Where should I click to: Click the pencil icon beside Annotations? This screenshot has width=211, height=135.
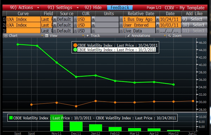(129, 36)
